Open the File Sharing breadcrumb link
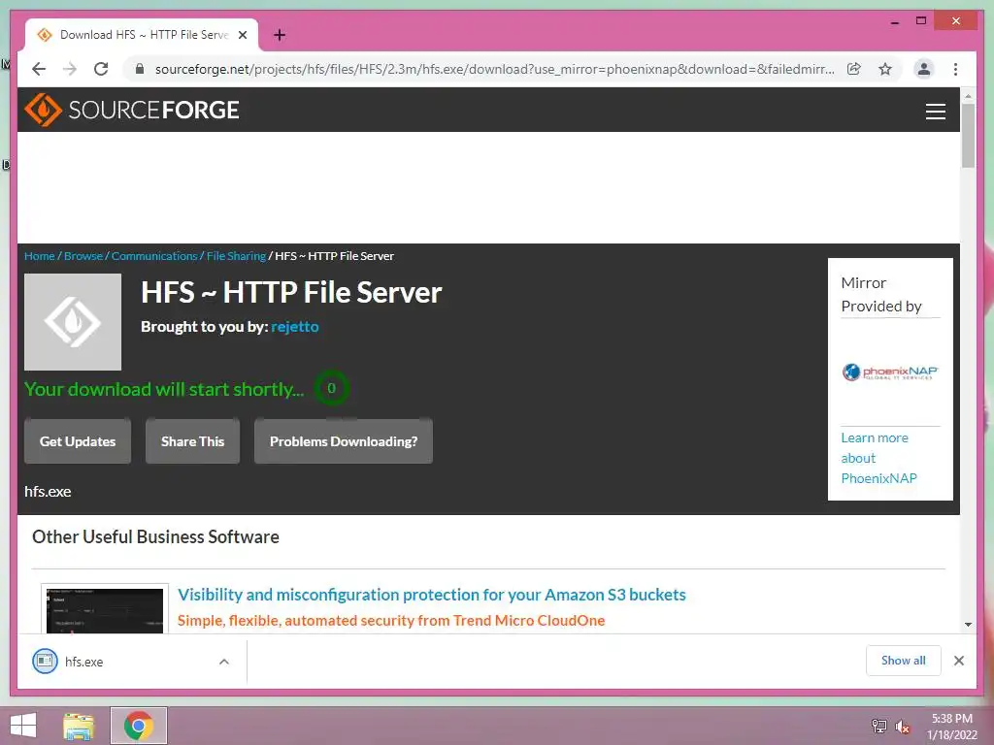 236,256
